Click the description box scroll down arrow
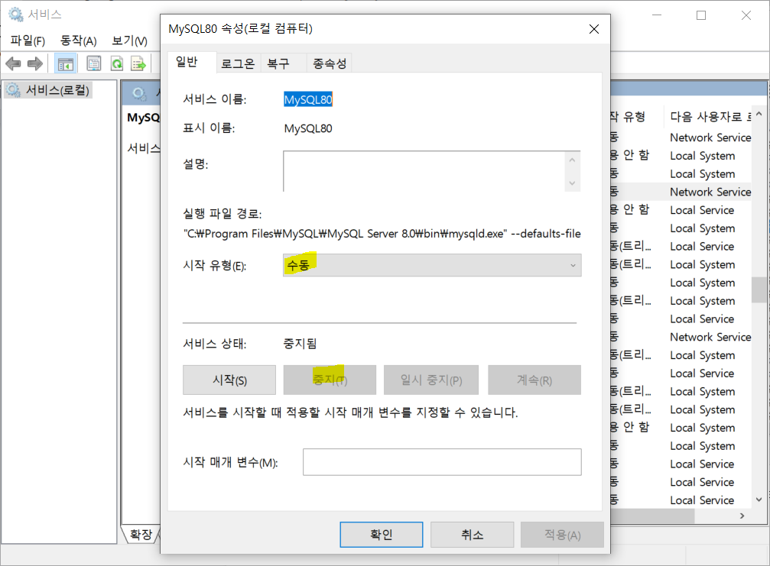 tap(572, 183)
